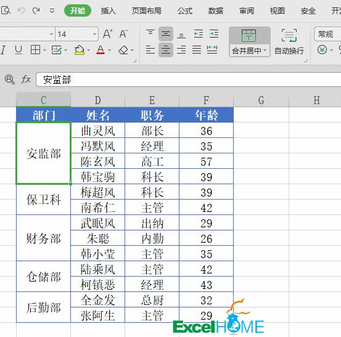Click the print preview icon
The image size is (341, 337).
coord(6,10)
